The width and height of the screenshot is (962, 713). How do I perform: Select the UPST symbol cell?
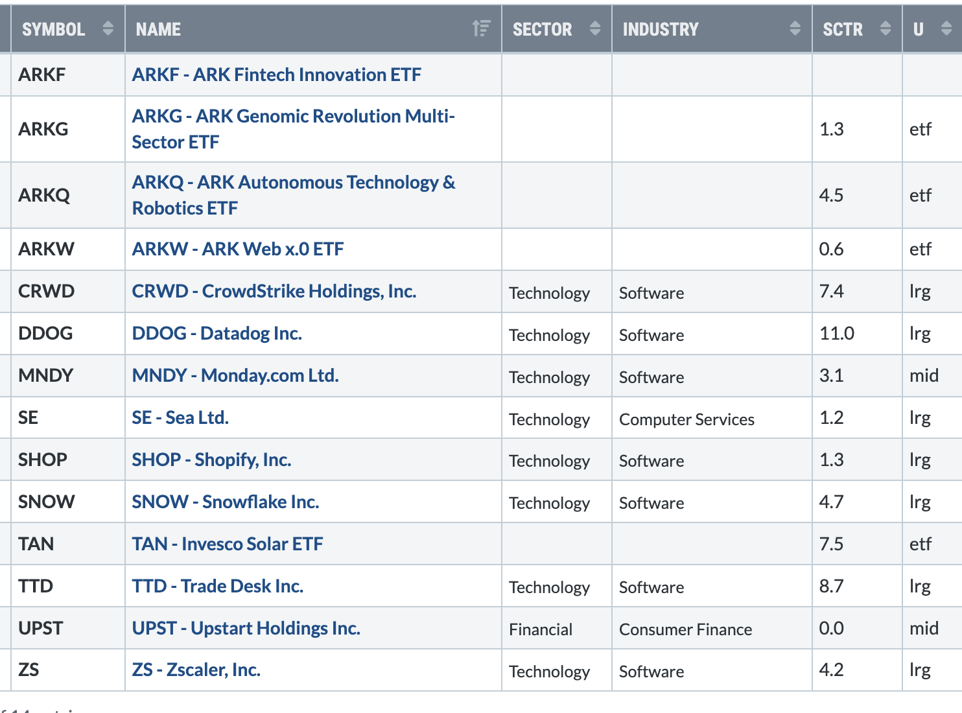pos(68,628)
